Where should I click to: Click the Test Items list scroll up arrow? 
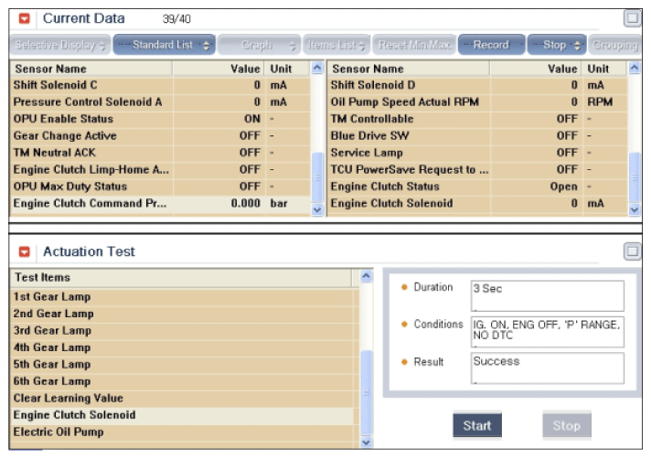[x=366, y=276]
